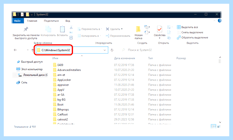Click Копировать в button
This screenshot has width=233, height=140.
pos(89,36)
